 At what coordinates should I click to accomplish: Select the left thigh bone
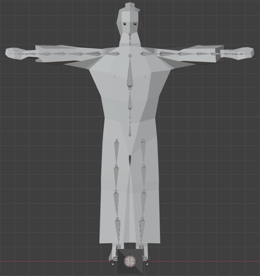pos(117,151)
